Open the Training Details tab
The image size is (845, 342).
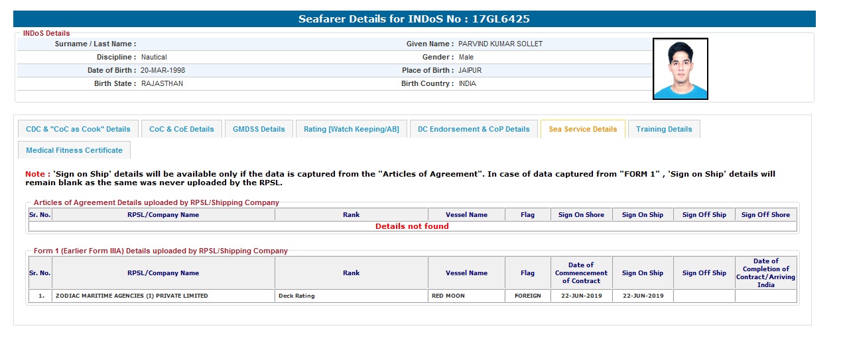click(663, 129)
